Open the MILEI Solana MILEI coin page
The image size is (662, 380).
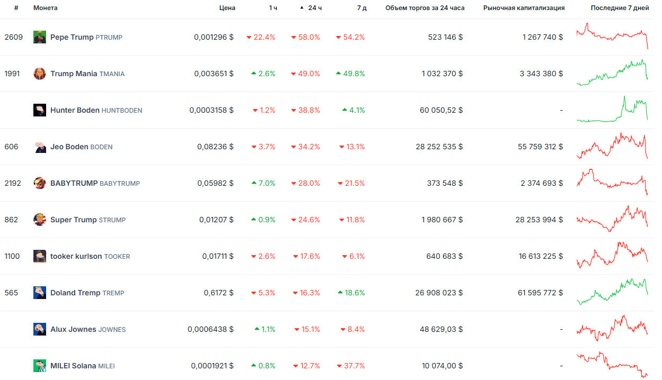click(83, 366)
